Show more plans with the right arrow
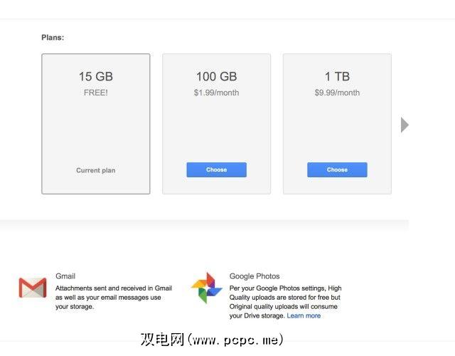This screenshot has width=455, height=356. [405, 125]
